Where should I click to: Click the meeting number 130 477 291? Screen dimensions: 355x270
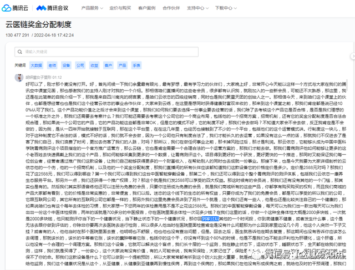tap(17, 35)
